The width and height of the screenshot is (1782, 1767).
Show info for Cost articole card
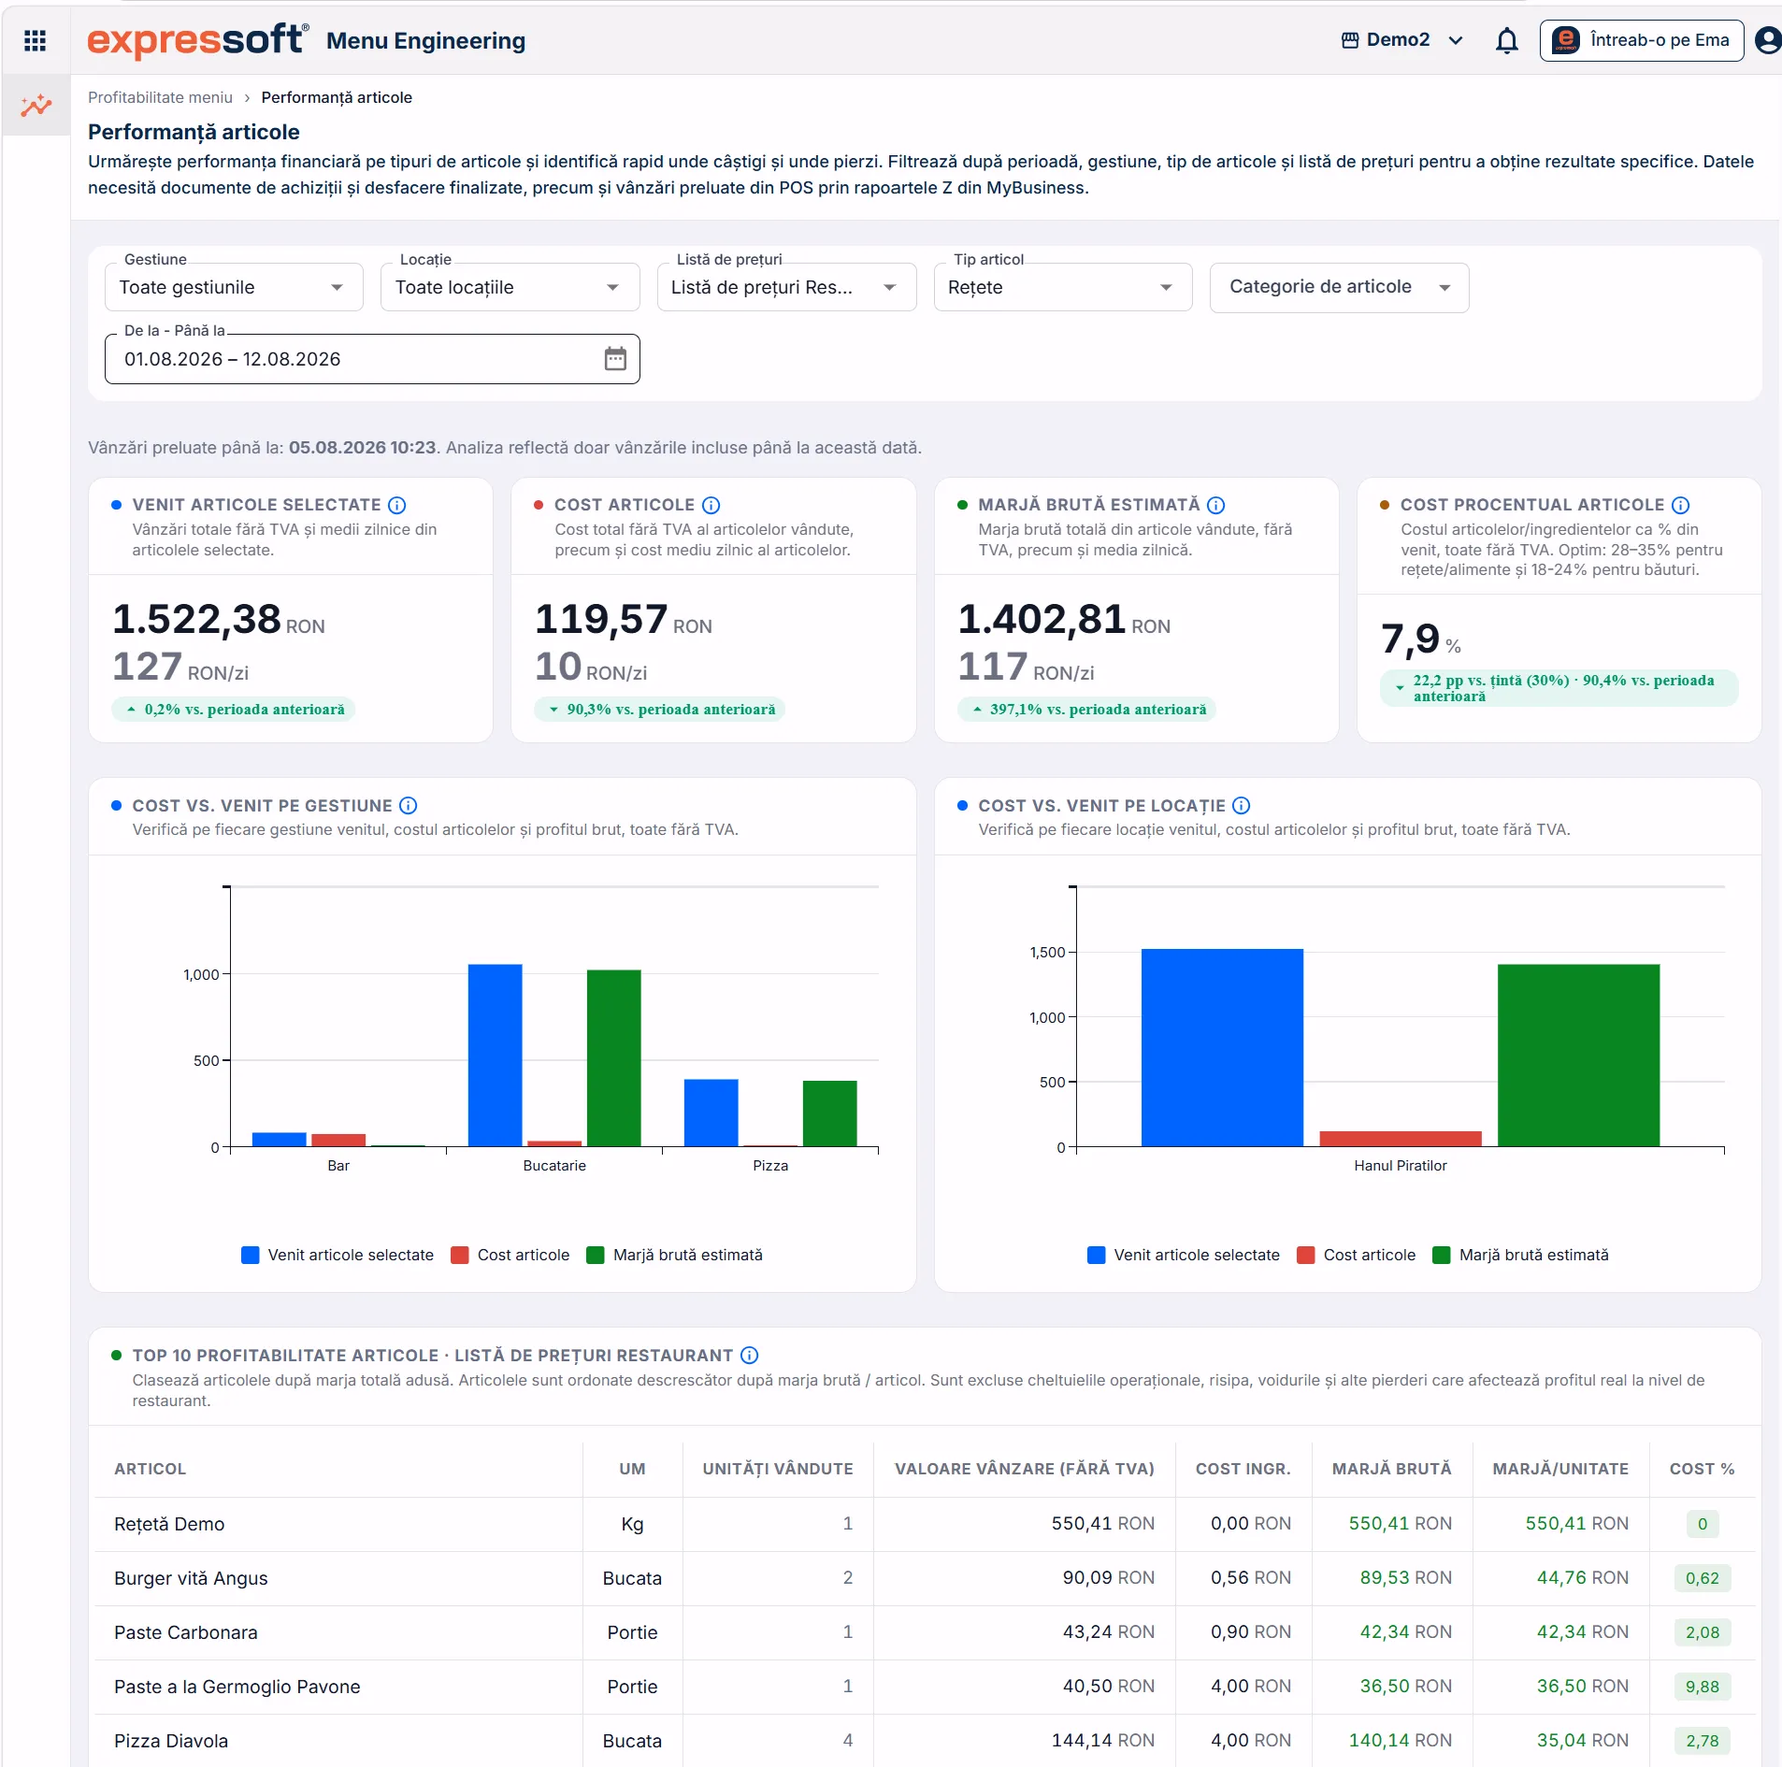pyautogui.click(x=711, y=505)
